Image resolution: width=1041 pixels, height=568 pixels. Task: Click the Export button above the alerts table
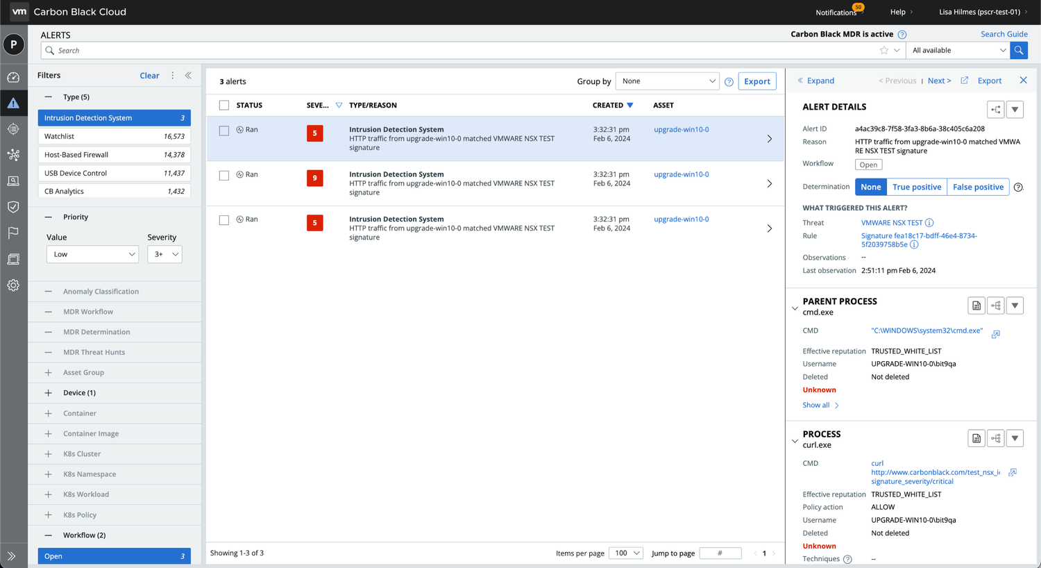point(757,81)
